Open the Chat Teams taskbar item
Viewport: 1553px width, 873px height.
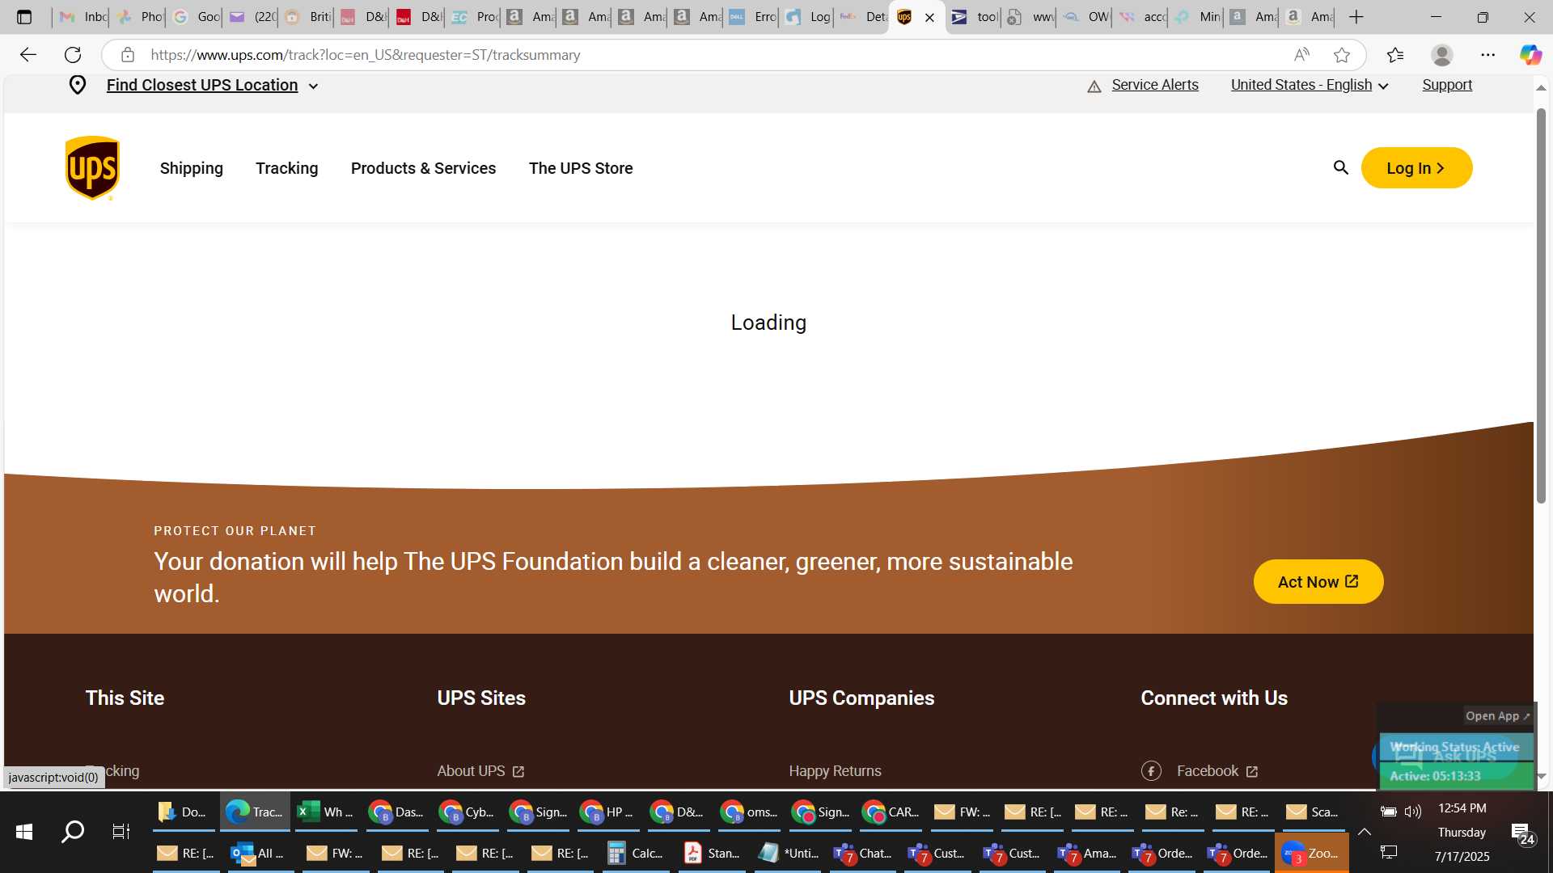click(x=863, y=853)
